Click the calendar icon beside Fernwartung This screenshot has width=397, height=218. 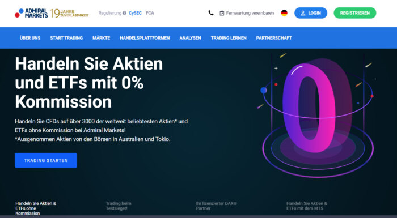[x=222, y=13]
